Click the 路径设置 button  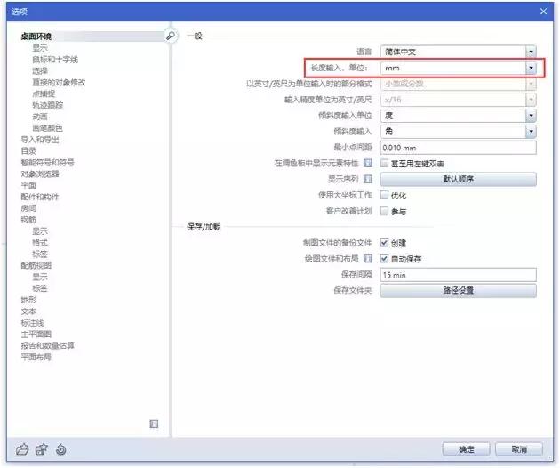458,290
